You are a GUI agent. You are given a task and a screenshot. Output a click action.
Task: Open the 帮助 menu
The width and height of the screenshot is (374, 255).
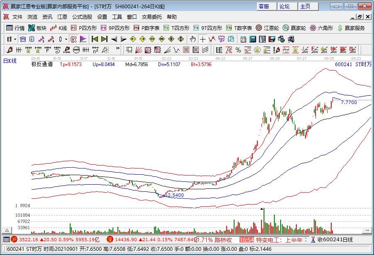click(172, 17)
